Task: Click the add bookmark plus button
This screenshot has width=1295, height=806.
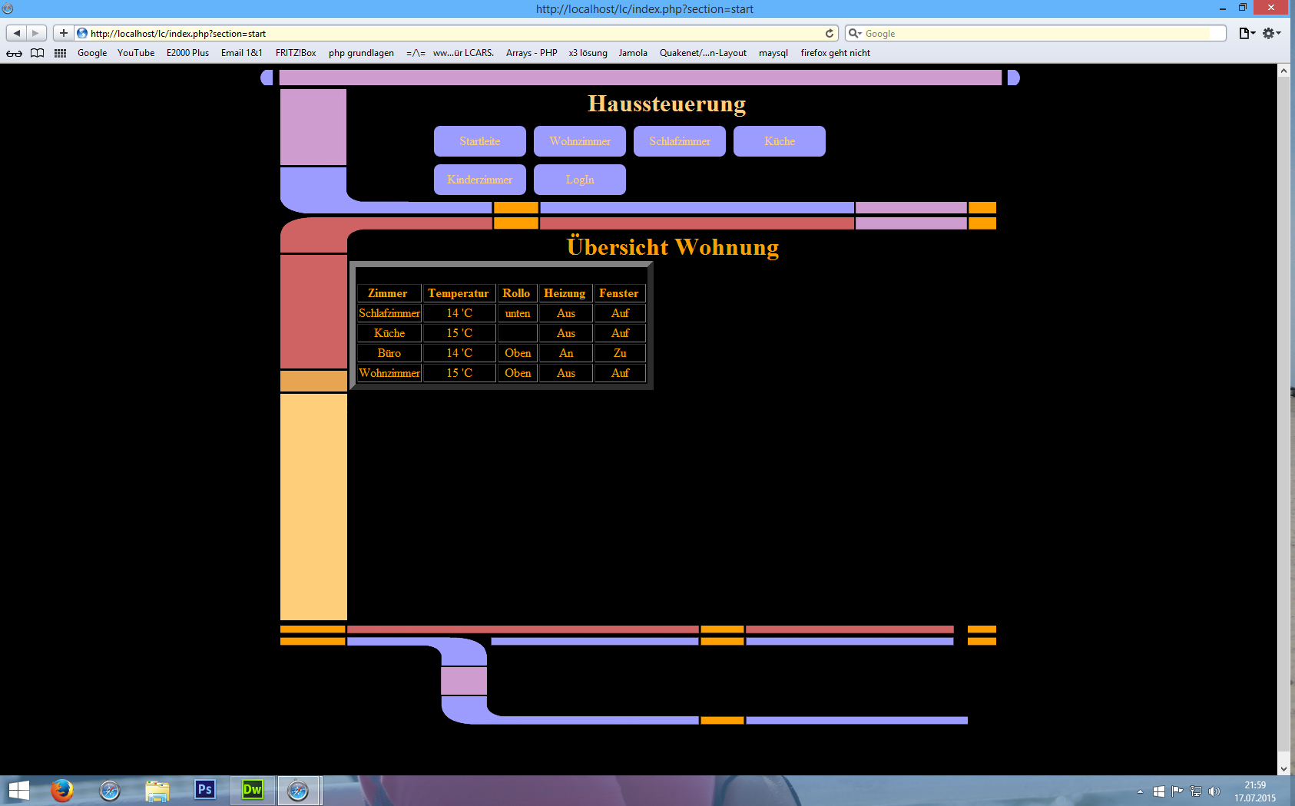Action: (64, 33)
